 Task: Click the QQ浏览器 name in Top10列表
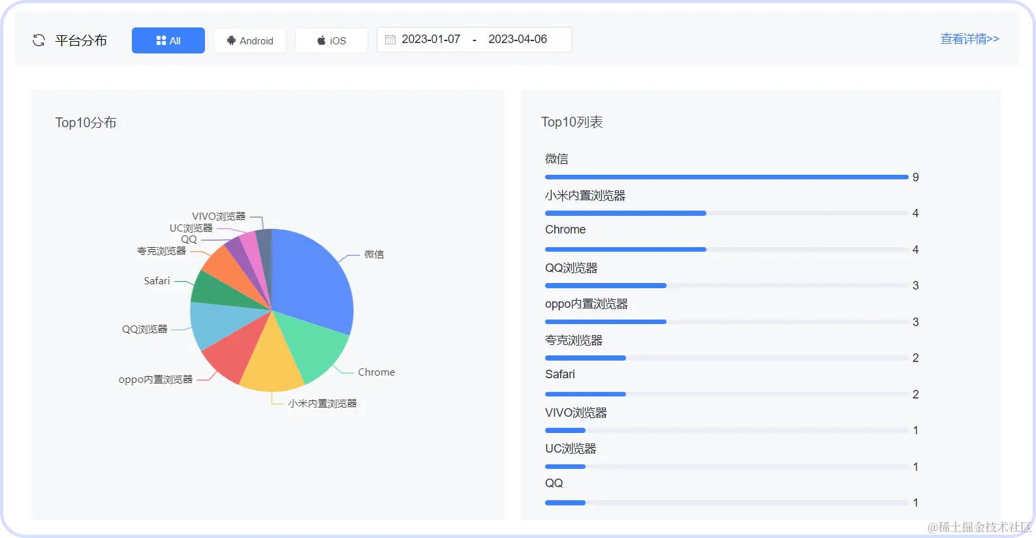tap(571, 268)
